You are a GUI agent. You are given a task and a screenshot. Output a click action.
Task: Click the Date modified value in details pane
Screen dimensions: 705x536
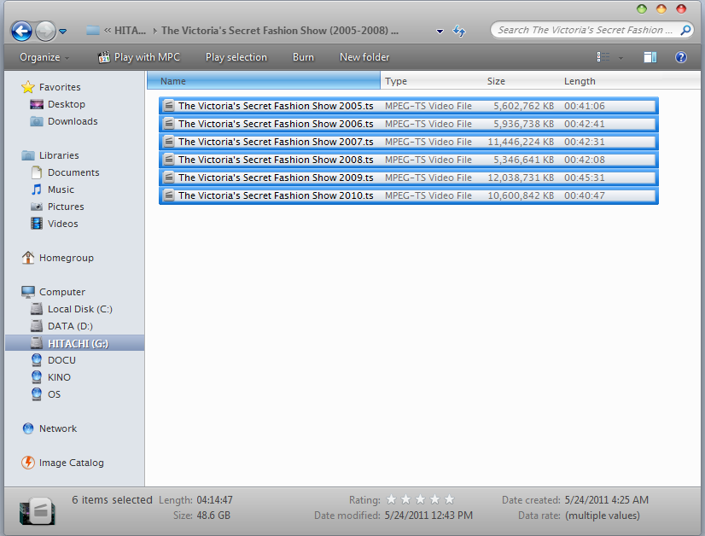point(428,516)
